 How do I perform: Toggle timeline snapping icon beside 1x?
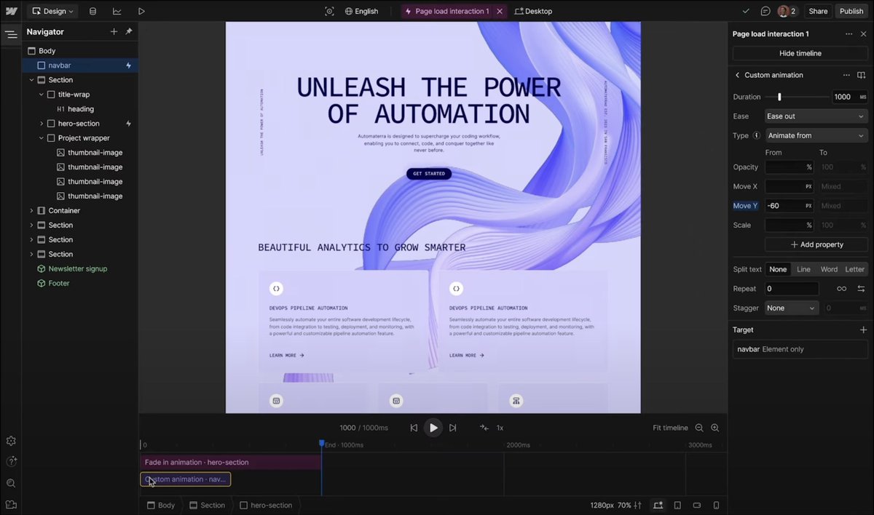(x=484, y=428)
